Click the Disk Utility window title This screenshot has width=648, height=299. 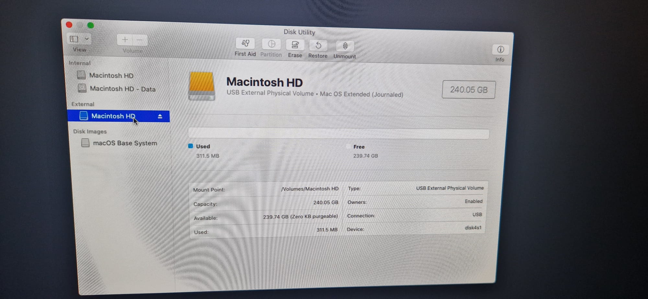pyautogui.click(x=299, y=32)
